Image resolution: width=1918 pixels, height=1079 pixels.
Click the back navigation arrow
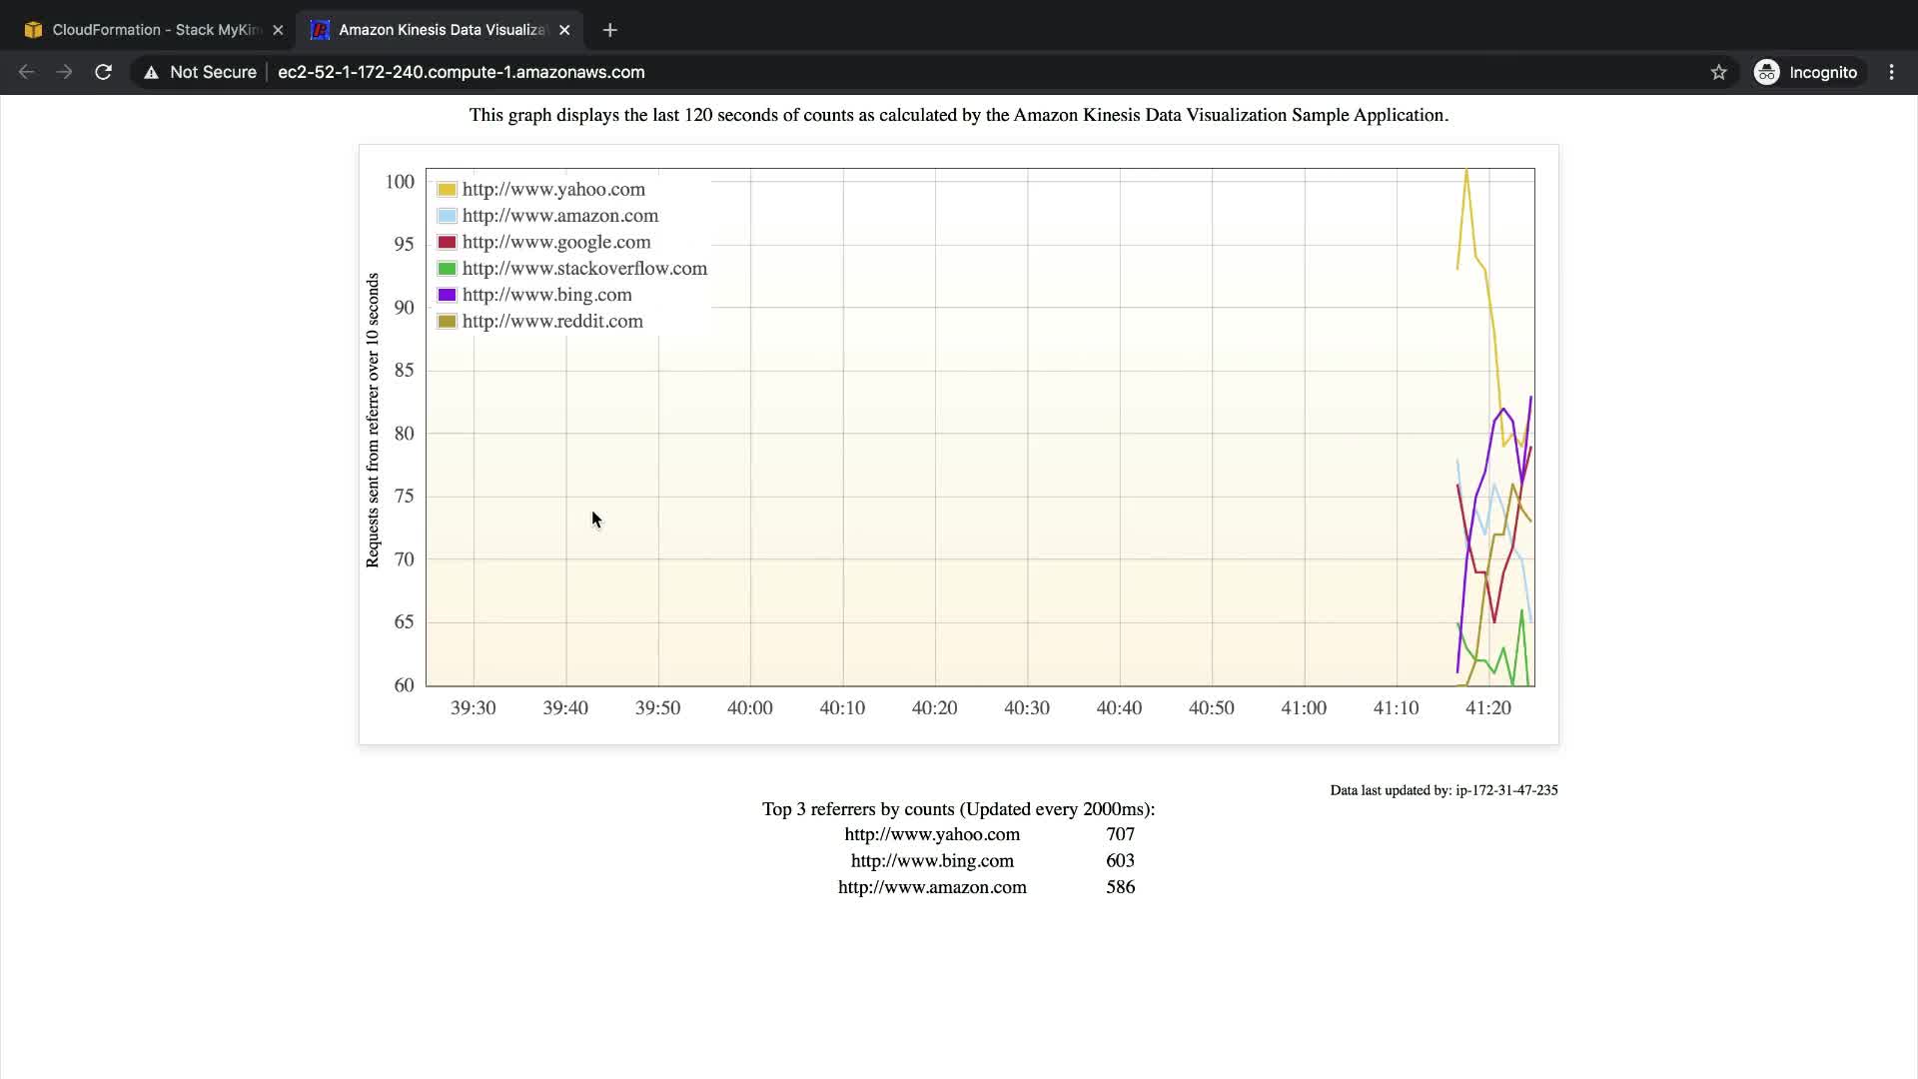[x=27, y=72]
